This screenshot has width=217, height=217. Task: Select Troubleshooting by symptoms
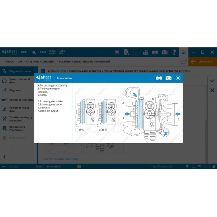(x=20, y=119)
